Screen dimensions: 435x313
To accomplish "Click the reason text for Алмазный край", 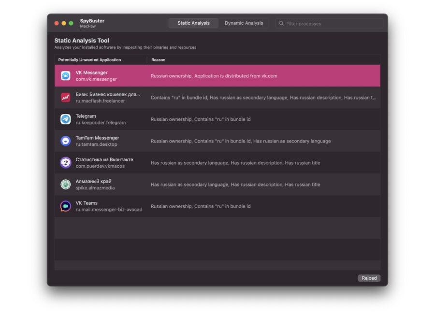I will click(x=235, y=185).
